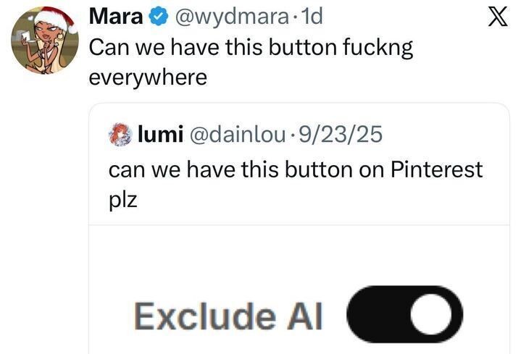521x354 pixels.
Task: Open lumi's small profile avatar
Action: point(118,134)
